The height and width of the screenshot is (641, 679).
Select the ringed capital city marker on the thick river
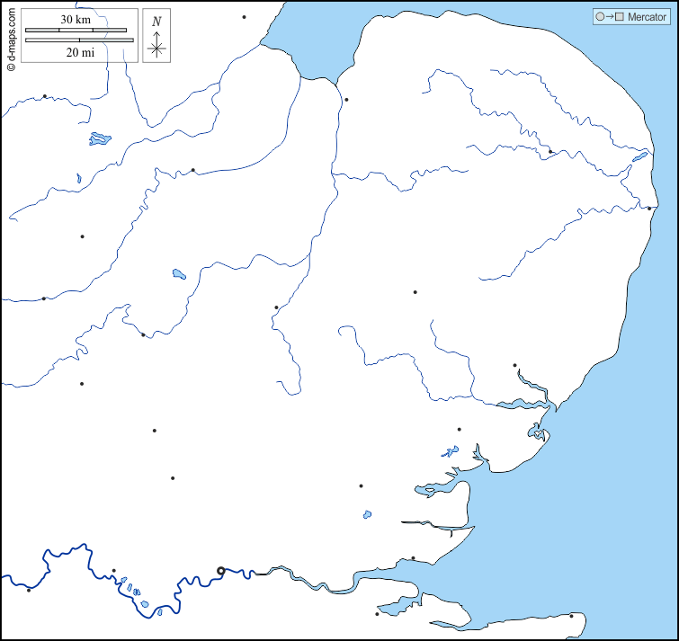[221, 570]
